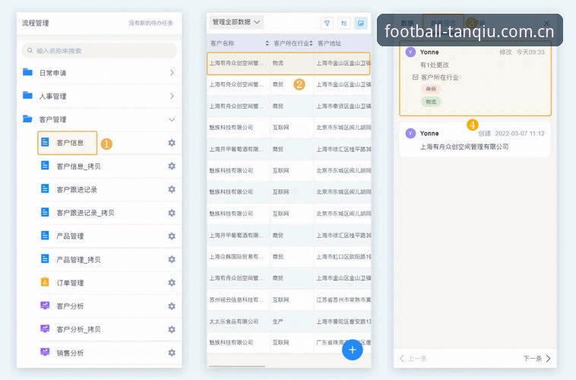Open settings gear for 产品管理

(172, 236)
